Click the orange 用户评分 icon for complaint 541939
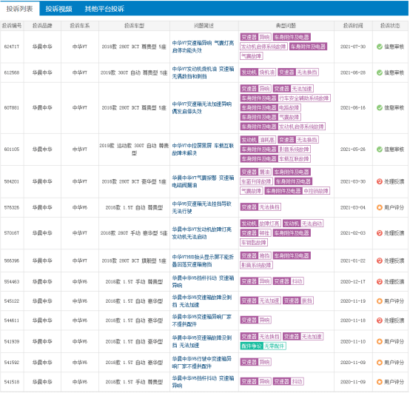This screenshot has height=393, width=410. [380, 341]
